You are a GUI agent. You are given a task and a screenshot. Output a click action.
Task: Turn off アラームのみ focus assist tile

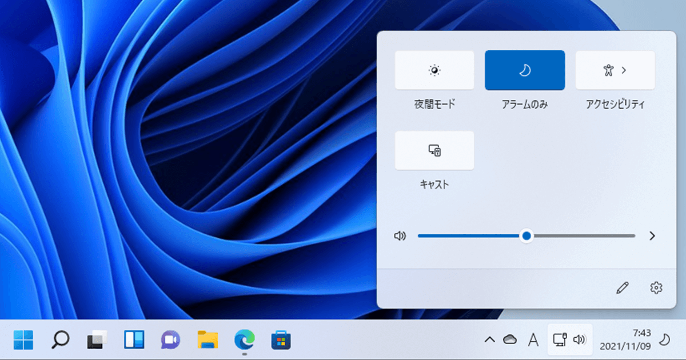click(x=525, y=70)
